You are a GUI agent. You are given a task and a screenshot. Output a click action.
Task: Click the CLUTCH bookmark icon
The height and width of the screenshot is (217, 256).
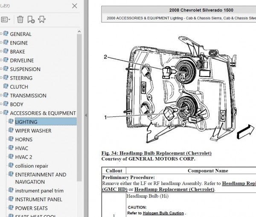[x=6, y=86]
